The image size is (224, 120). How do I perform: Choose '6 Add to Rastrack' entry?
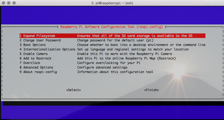[35, 58]
